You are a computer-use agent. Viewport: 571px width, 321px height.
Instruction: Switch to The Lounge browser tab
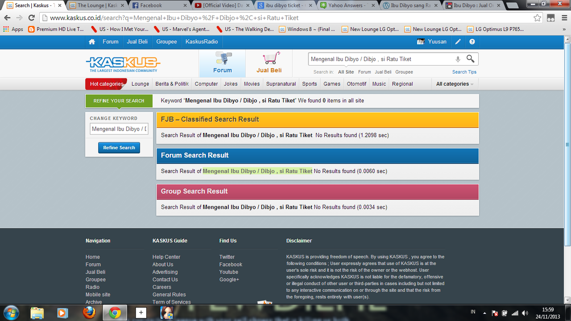click(x=97, y=5)
